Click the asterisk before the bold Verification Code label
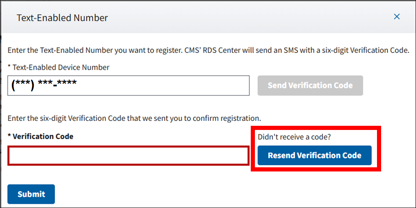The image size is (416, 208). click(x=9, y=137)
